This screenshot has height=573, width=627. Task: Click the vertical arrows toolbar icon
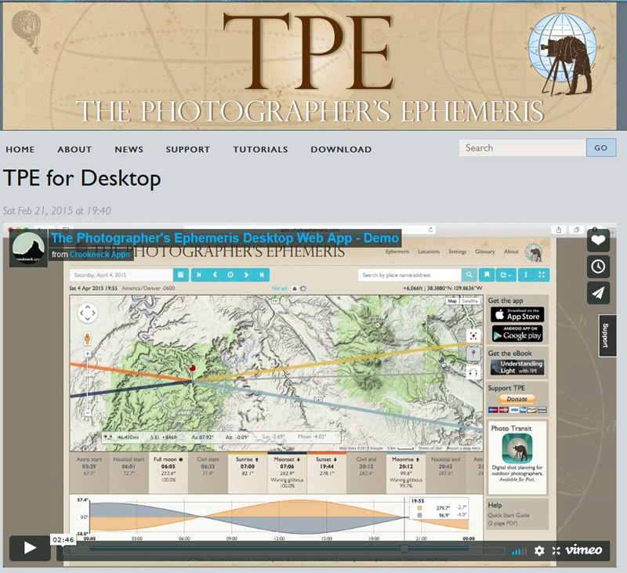click(526, 274)
